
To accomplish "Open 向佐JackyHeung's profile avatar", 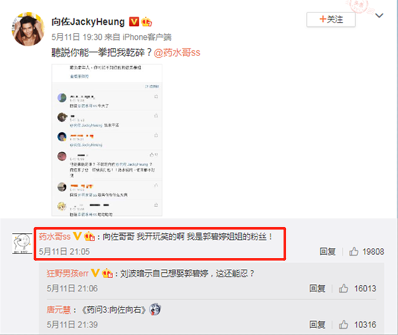I will coord(28,29).
